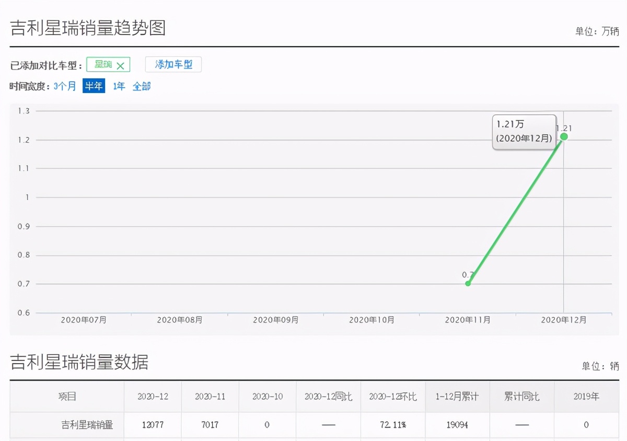Image resolution: width=627 pixels, height=441 pixels.
Task: Remove the 星瑞 comparison tag via X
Action: click(x=120, y=65)
